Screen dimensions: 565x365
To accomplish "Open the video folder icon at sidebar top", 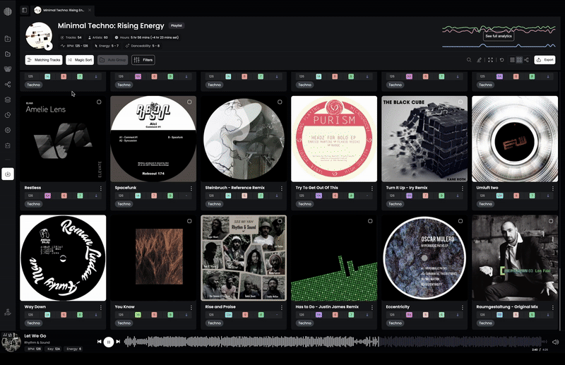I will [x=8, y=39].
